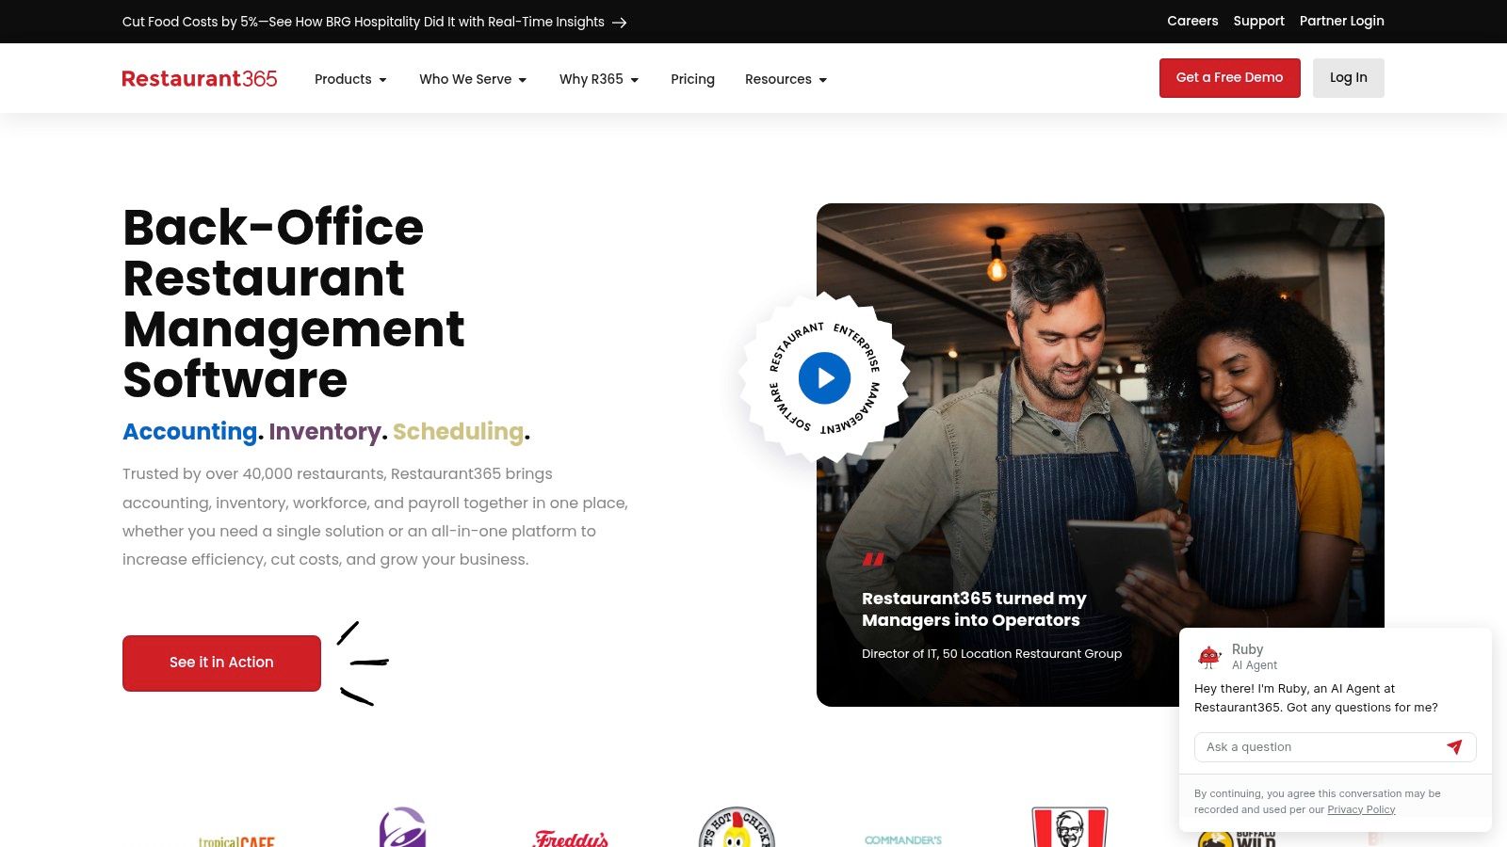Open the Pricing page from the navigation
The image size is (1507, 847).
[x=692, y=79]
